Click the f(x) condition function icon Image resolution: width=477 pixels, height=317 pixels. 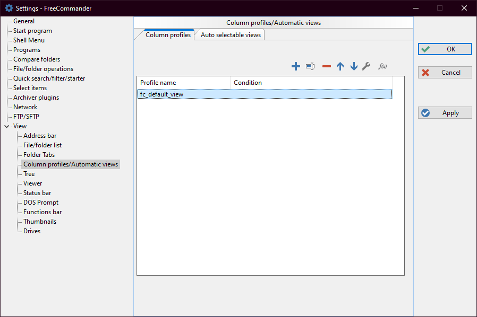coord(382,66)
